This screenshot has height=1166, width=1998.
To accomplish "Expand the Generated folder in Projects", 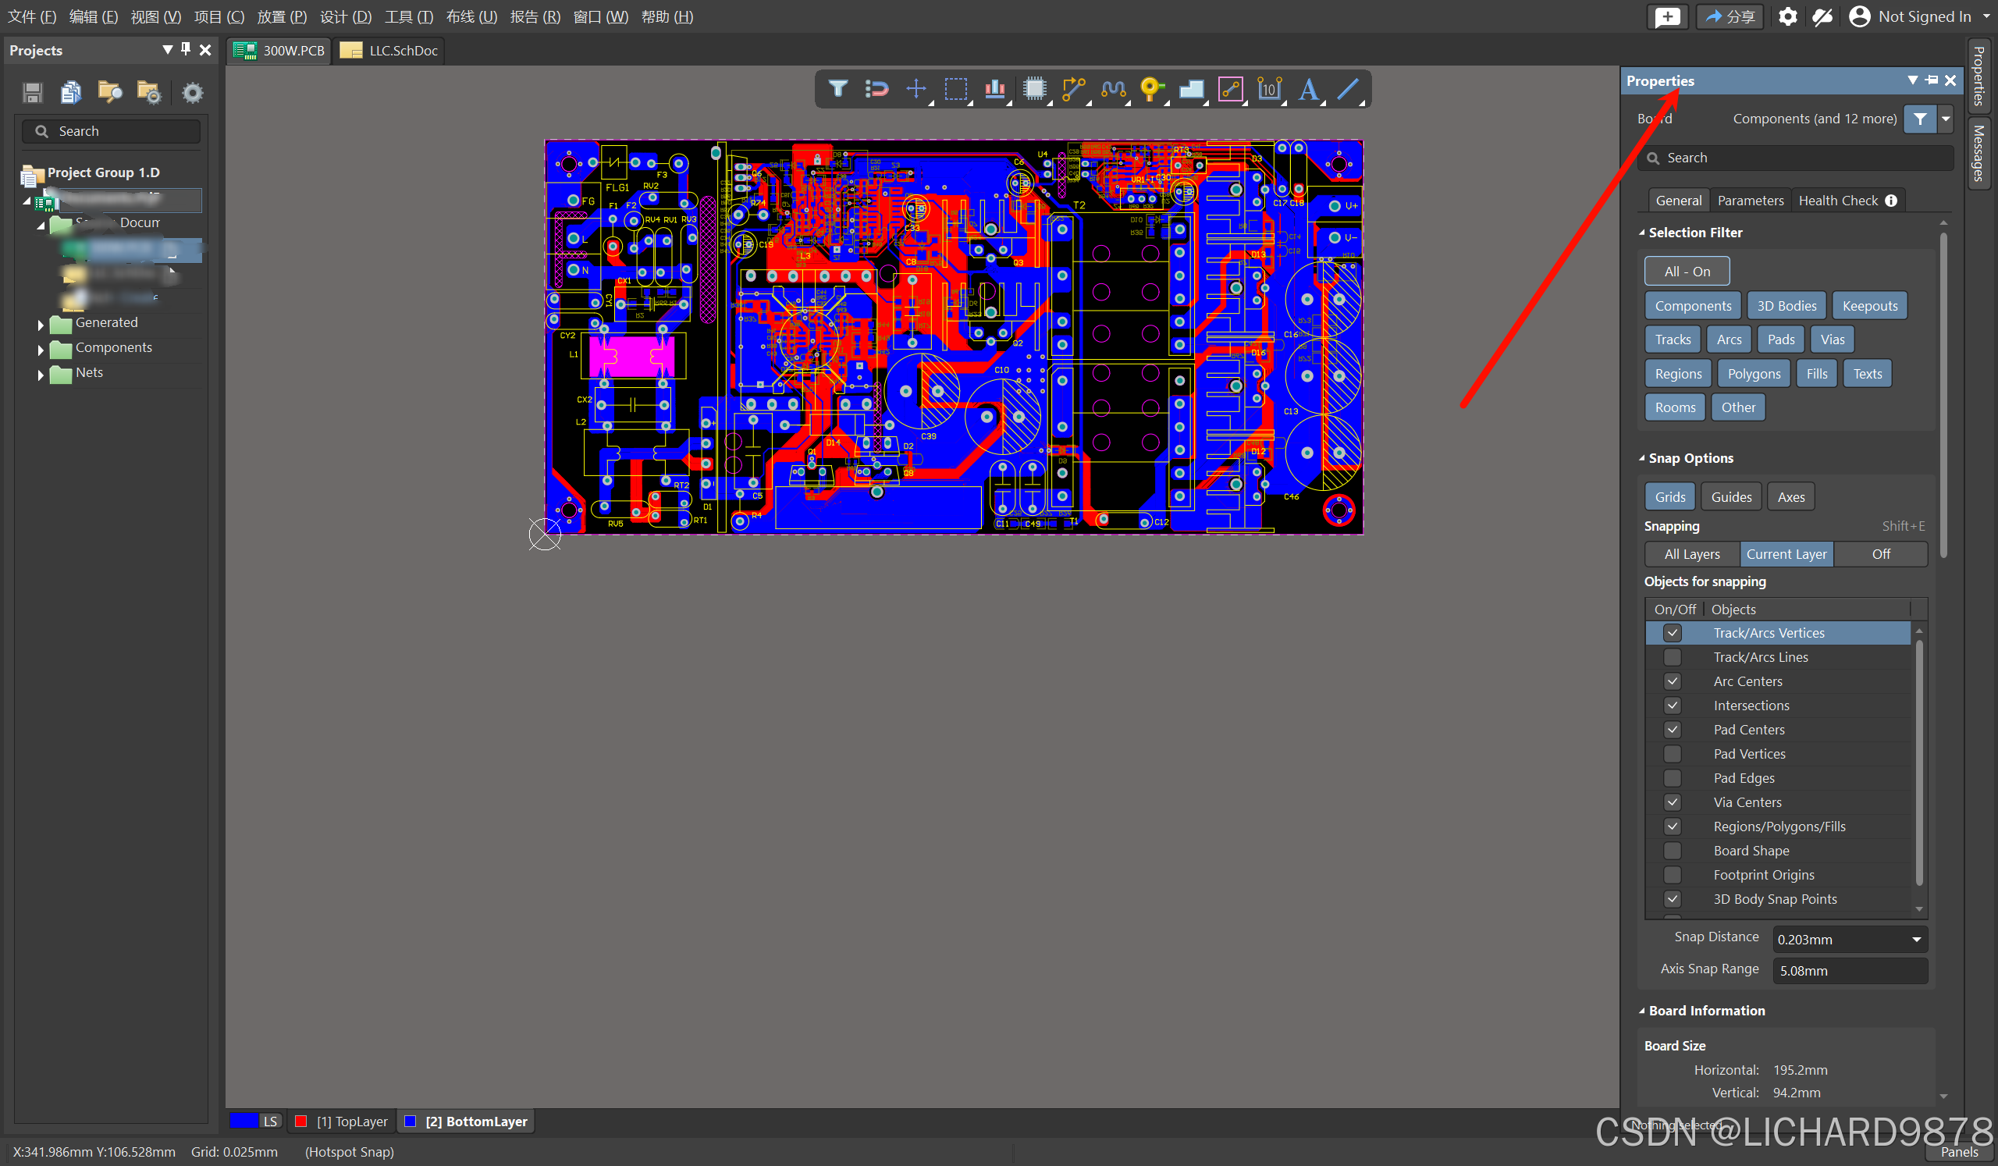I will point(41,323).
